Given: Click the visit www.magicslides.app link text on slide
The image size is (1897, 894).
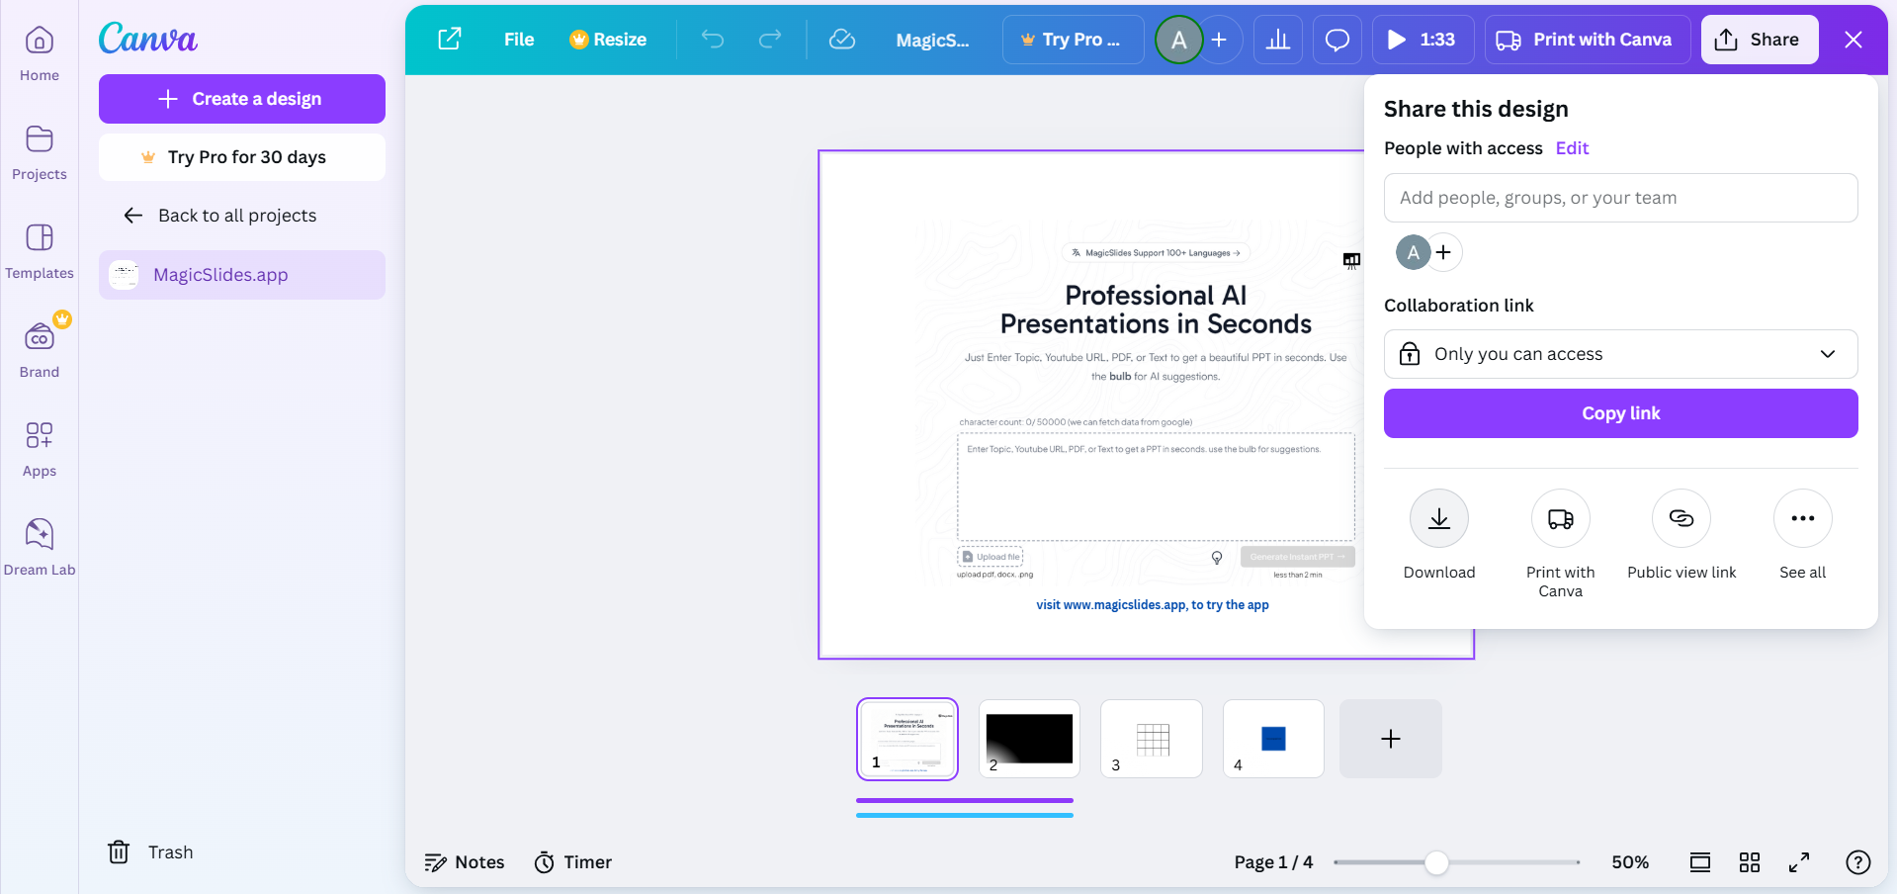Looking at the screenshot, I should (x=1153, y=605).
